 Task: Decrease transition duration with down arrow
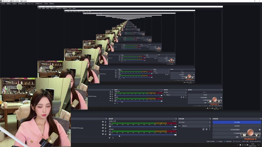(x=210, y=126)
